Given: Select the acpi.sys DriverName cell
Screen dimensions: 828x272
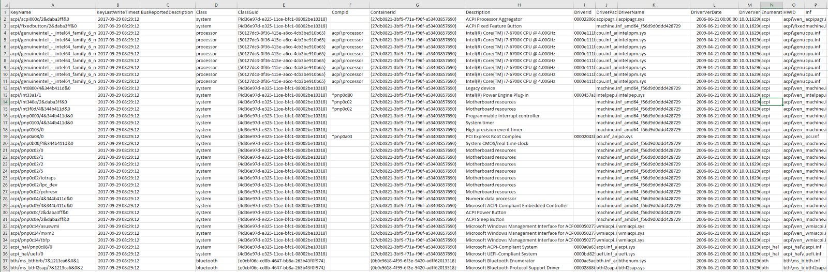Looking at the screenshot, I should [x=654, y=247].
